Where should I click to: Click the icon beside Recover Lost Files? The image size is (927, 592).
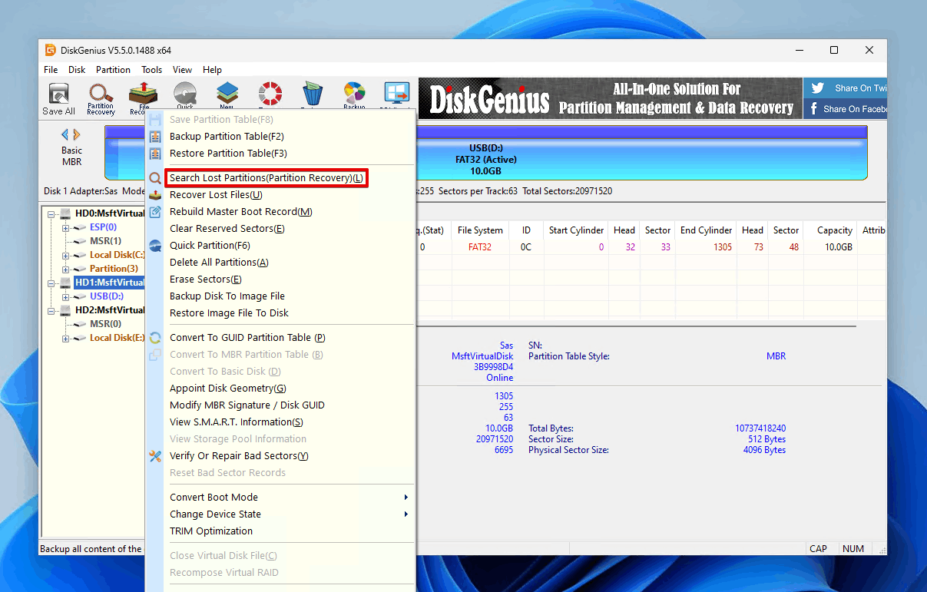[x=155, y=195]
